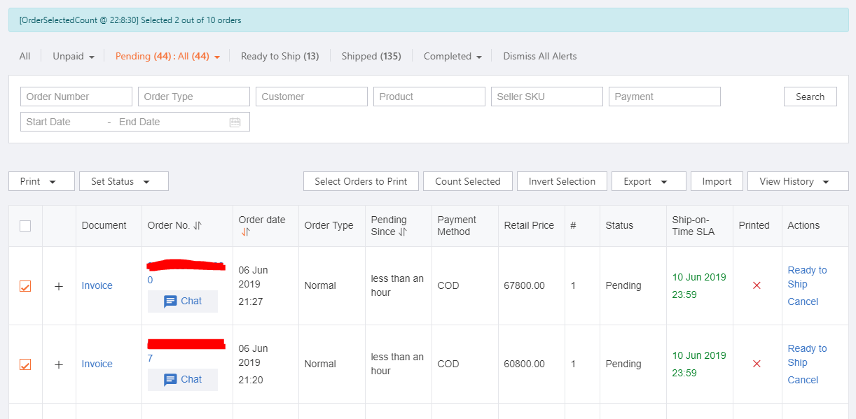The image size is (856, 419).
Task: Click the red X printed indicator on first order
Action: tap(756, 285)
